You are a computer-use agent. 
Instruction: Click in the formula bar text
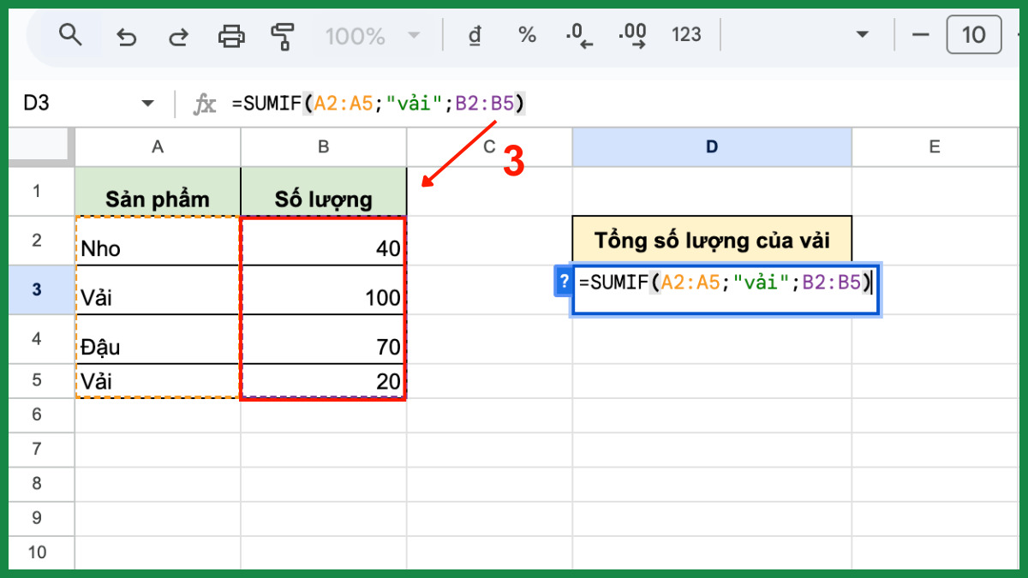tap(377, 104)
